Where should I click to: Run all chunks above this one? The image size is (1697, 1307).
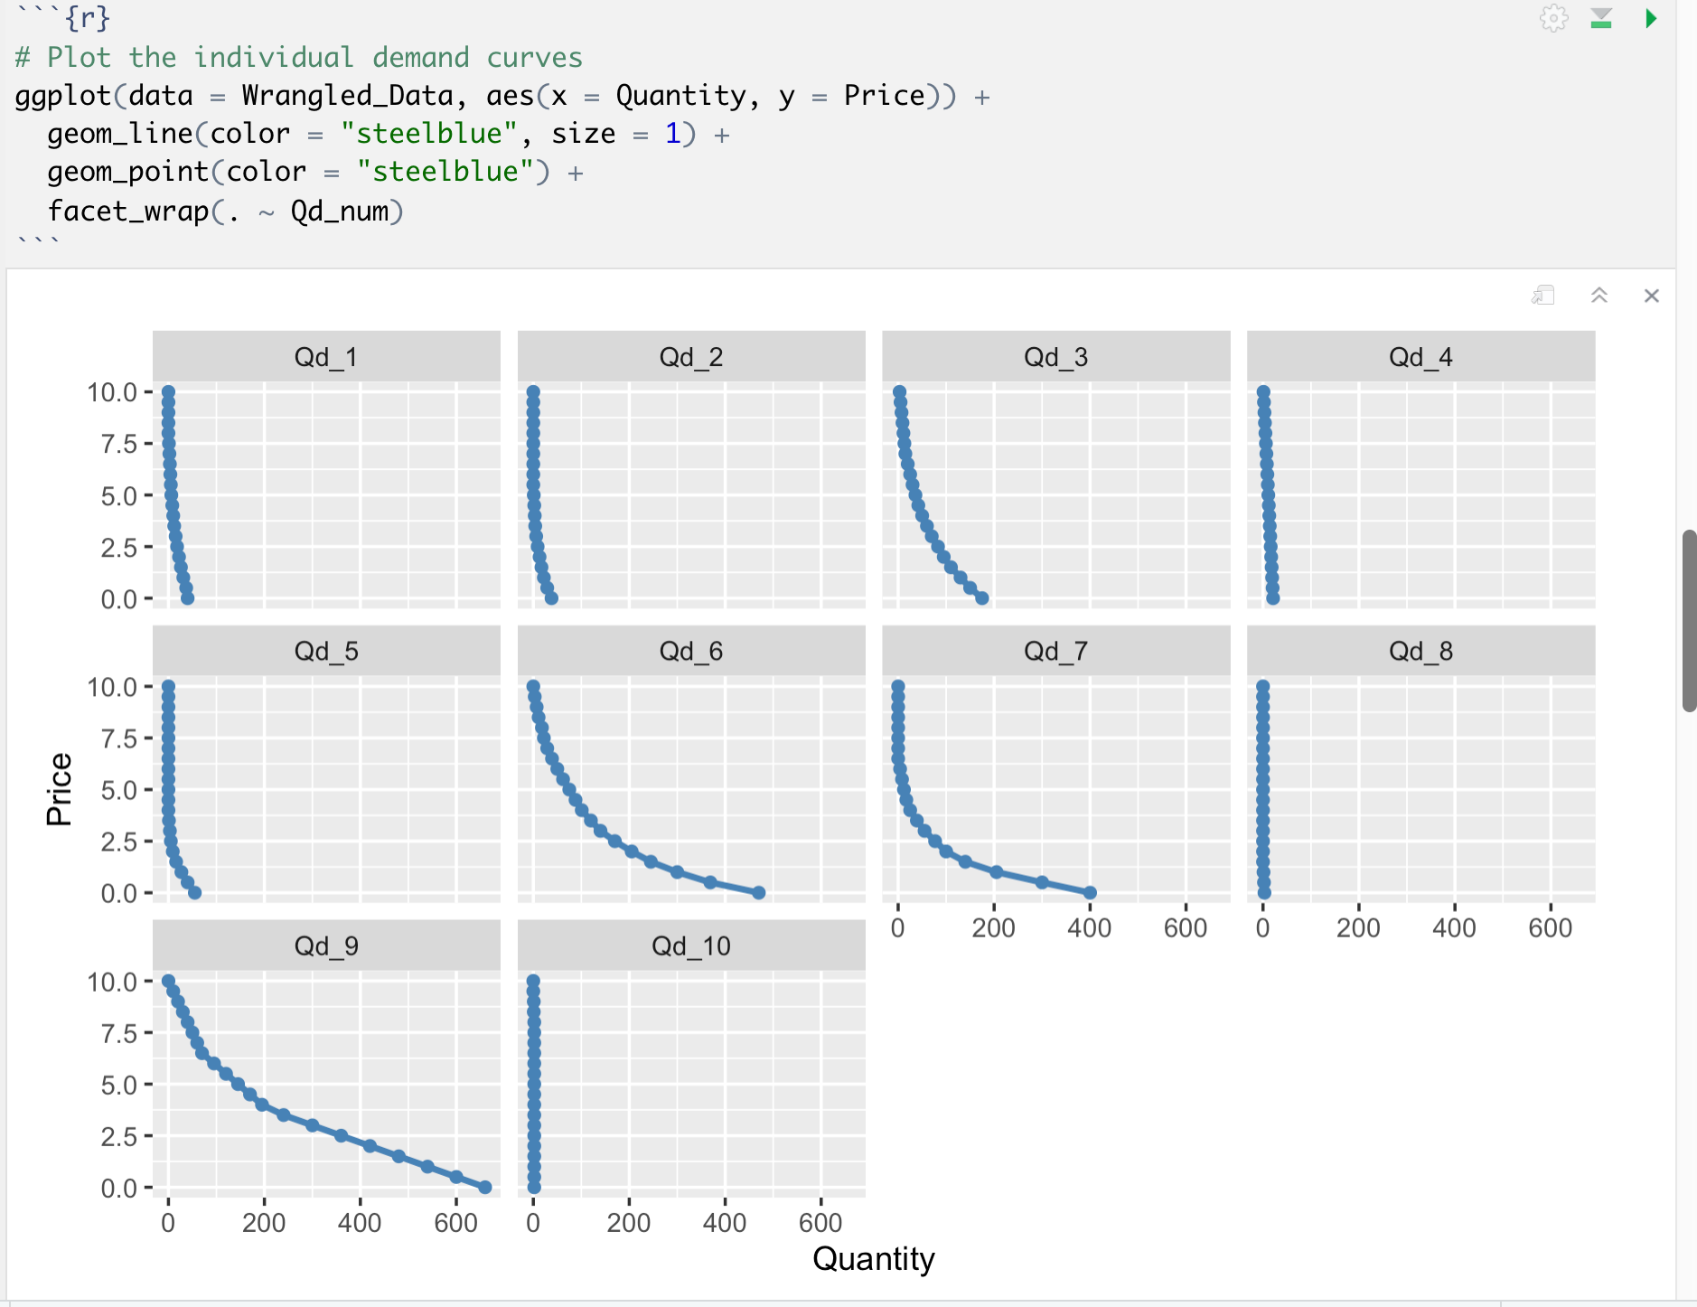1601,18
